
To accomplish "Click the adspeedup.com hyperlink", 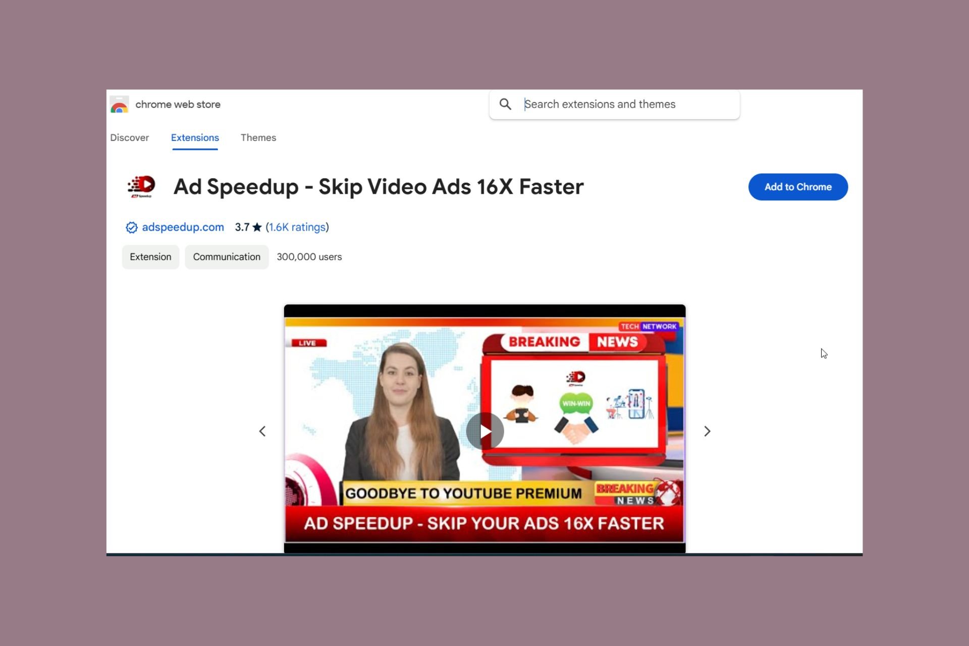I will pyautogui.click(x=183, y=227).
